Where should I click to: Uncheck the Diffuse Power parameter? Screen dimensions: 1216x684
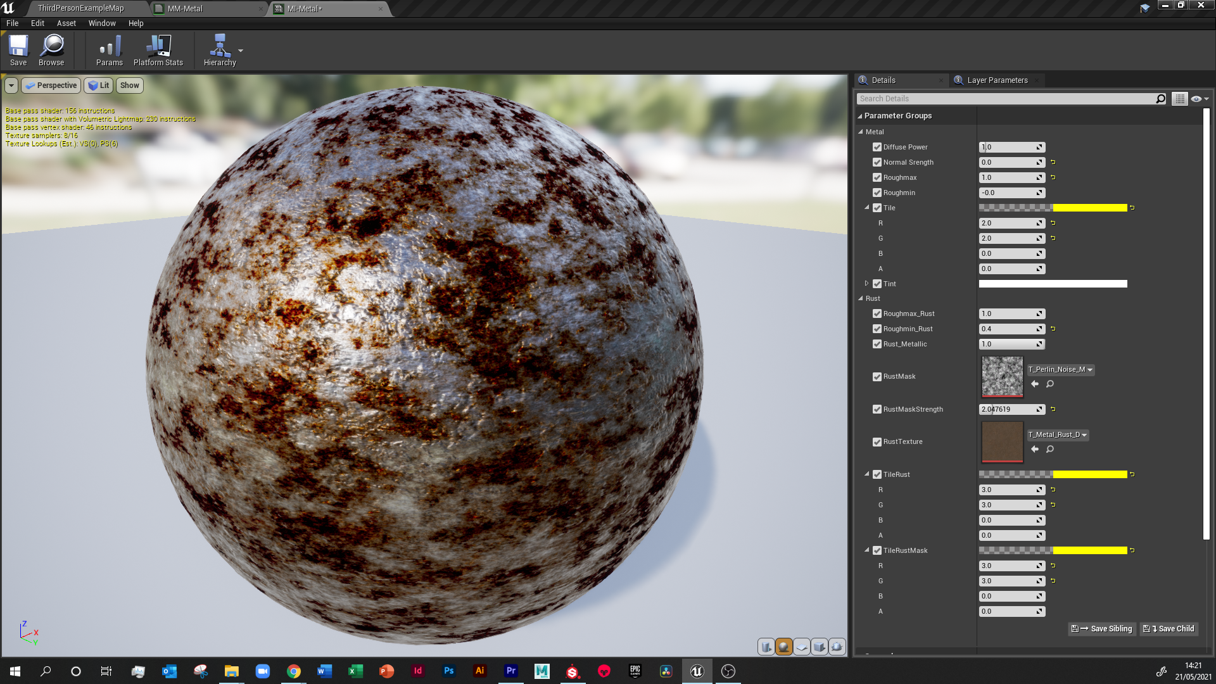point(877,147)
